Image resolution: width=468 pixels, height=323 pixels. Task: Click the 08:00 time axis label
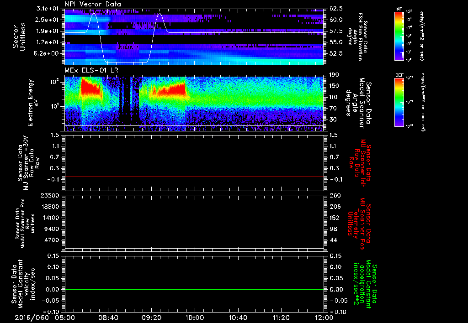click(65, 318)
